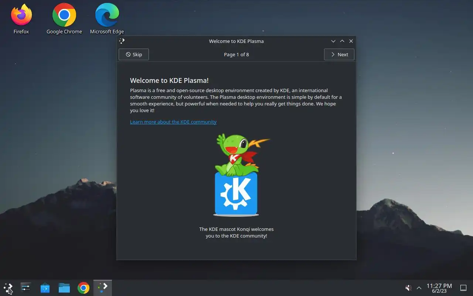Open the clock showing 11:27 PM
This screenshot has width=473, height=296.
pyautogui.click(x=439, y=288)
